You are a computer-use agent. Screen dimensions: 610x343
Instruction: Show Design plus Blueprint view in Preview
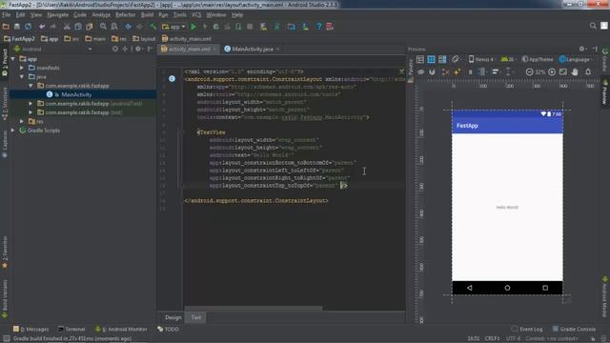[442, 59]
